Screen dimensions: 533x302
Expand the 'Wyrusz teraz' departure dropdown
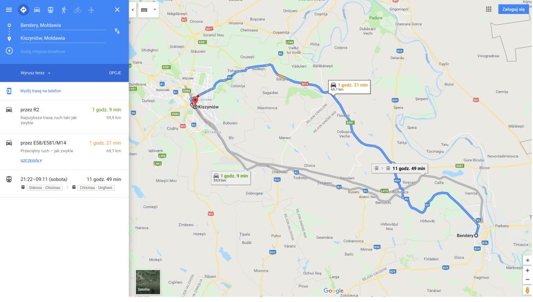click(36, 73)
